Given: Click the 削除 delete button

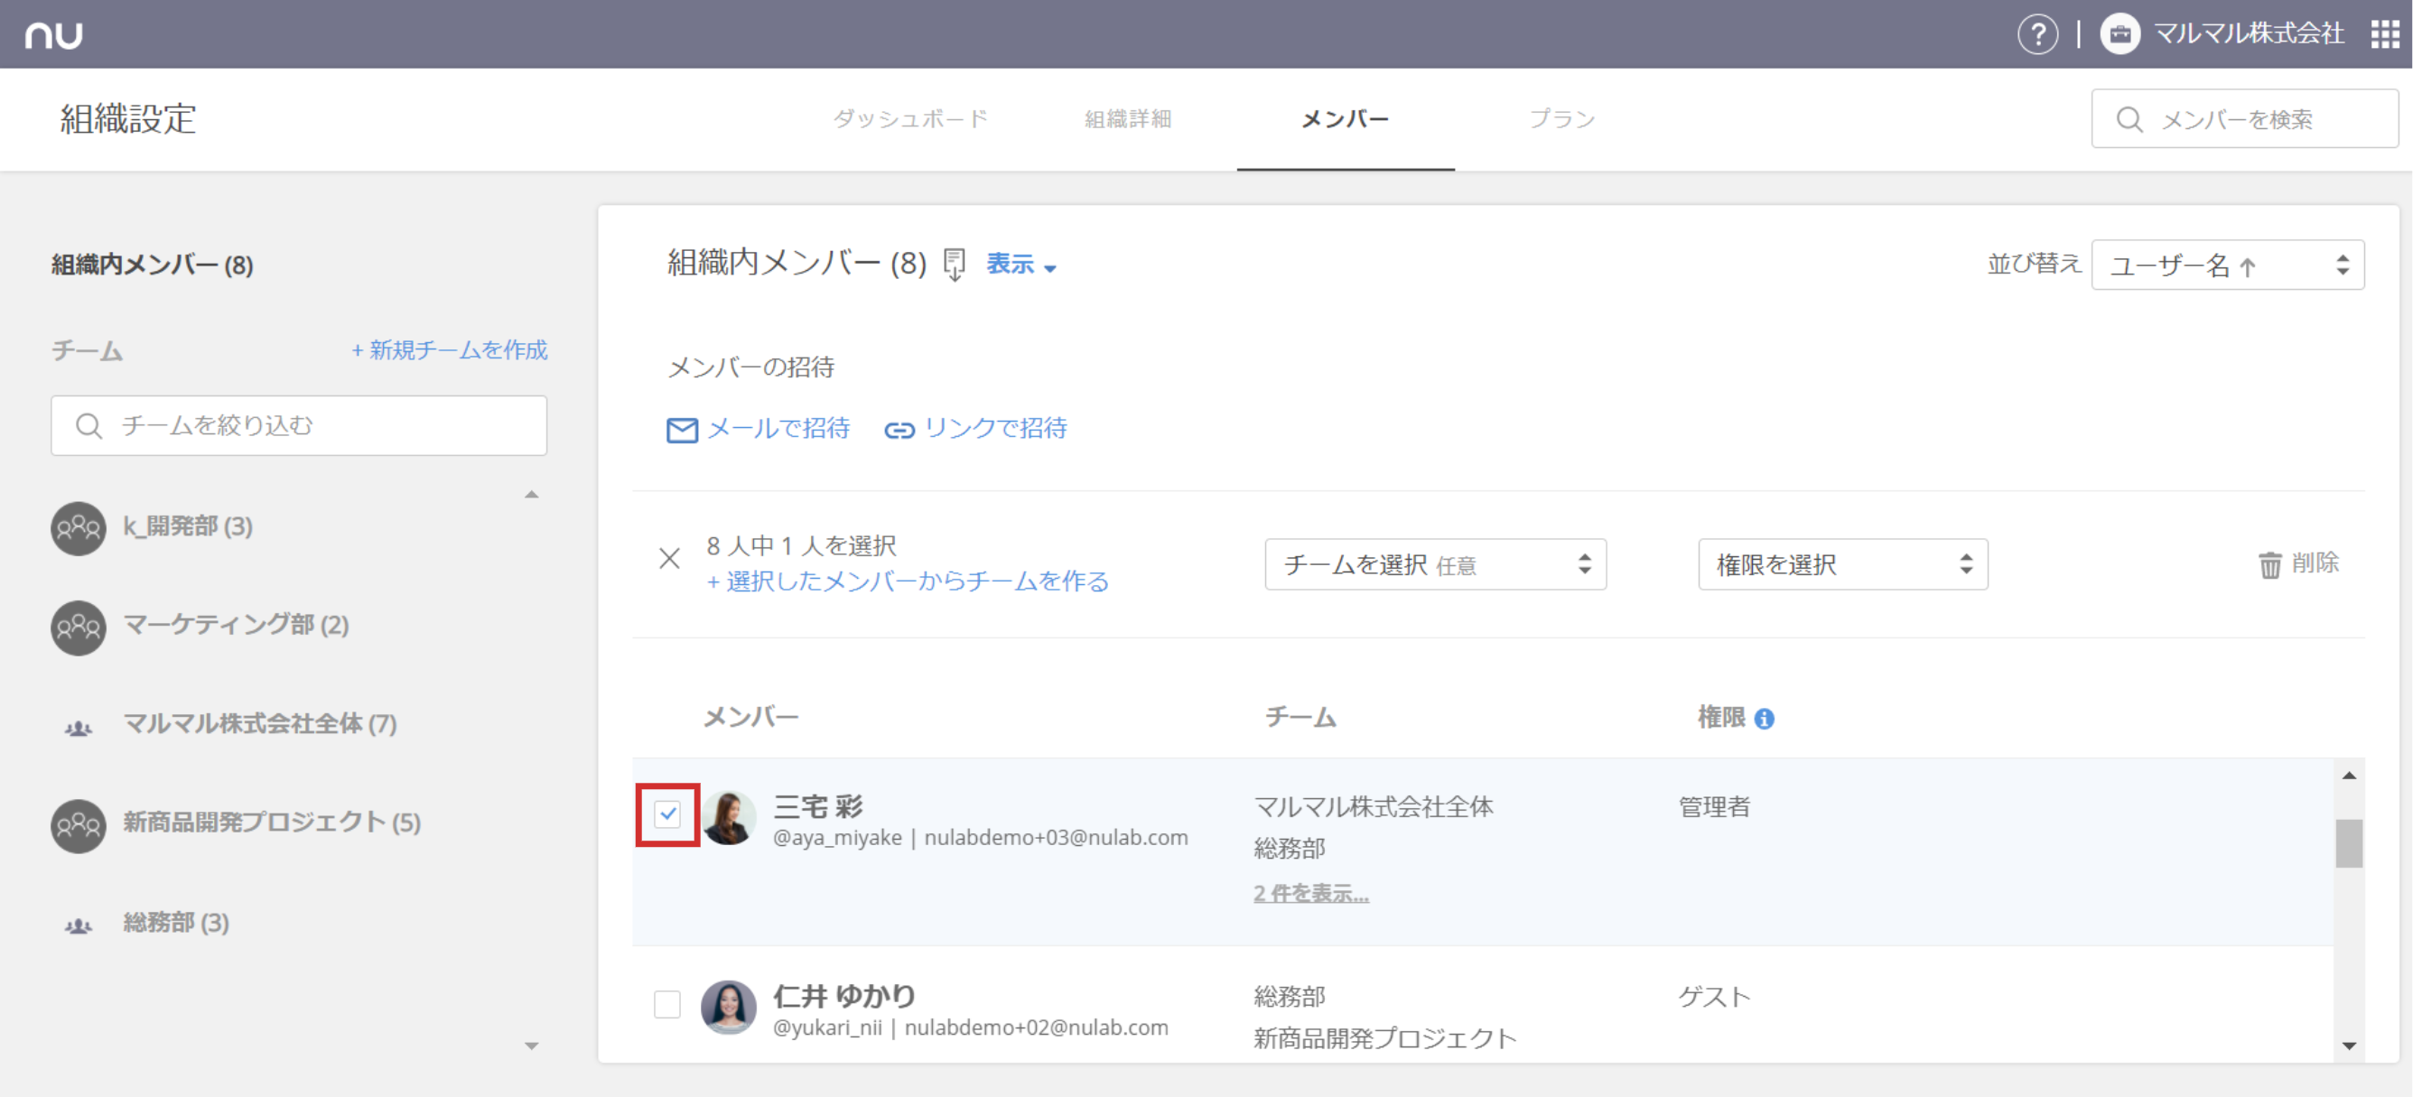Looking at the screenshot, I should (2297, 563).
